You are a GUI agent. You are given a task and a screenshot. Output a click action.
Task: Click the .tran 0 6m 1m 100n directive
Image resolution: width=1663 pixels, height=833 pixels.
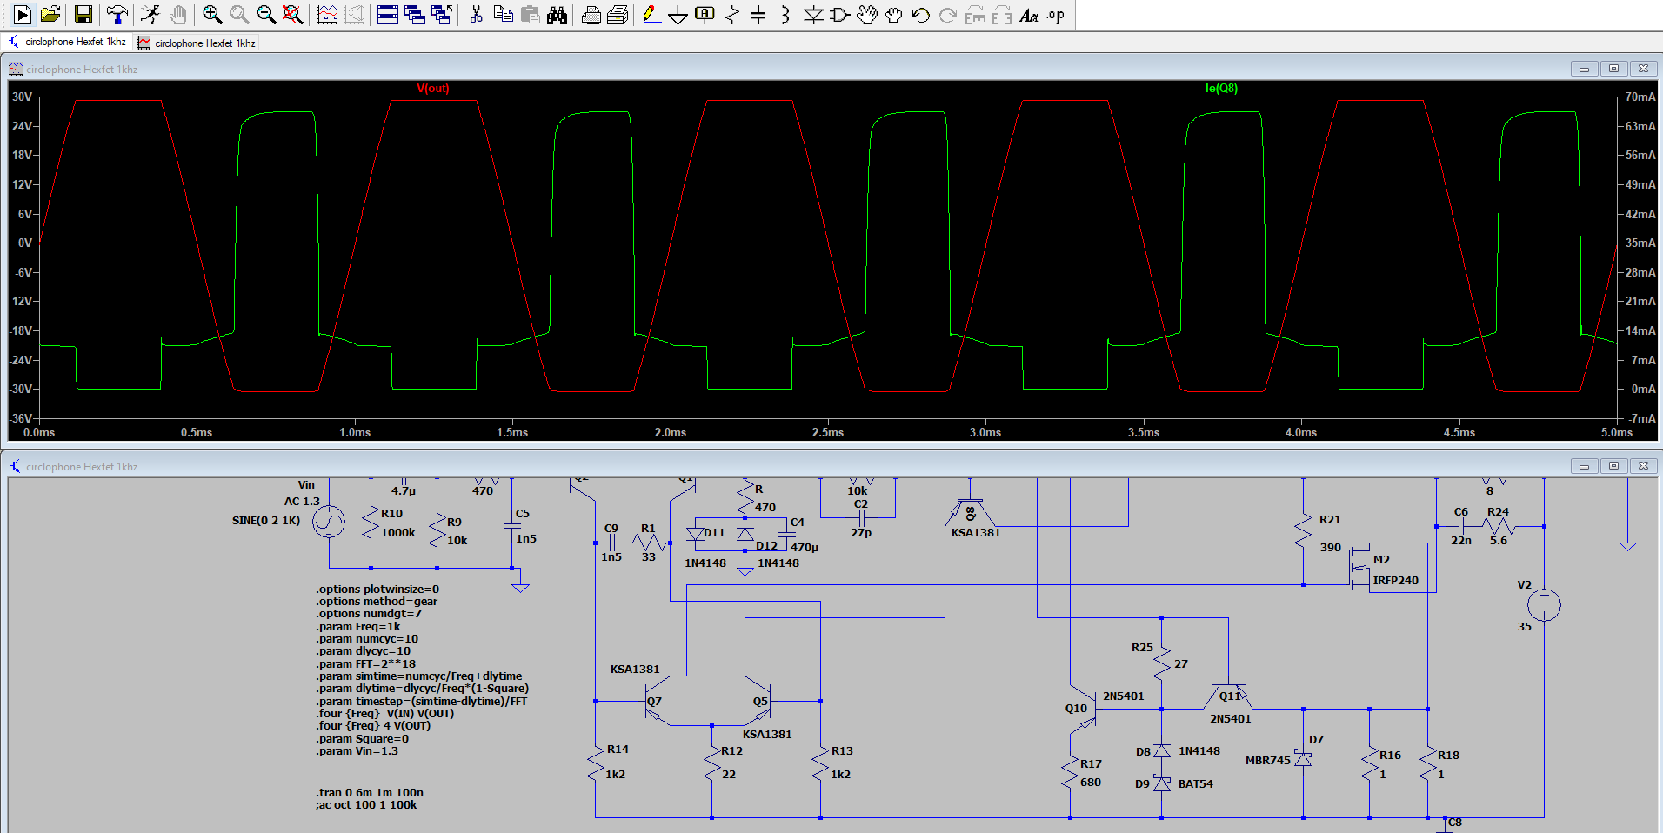click(370, 792)
